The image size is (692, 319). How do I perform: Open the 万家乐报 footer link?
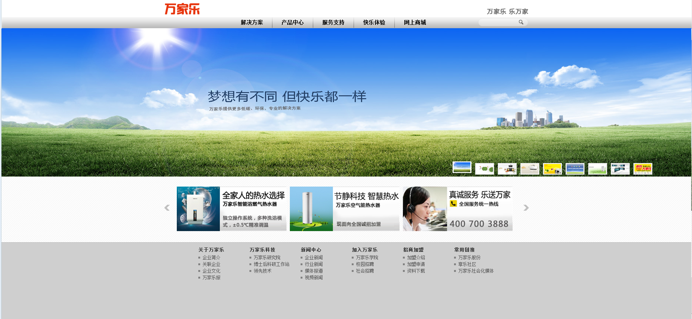pyautogui.click(x=211, y=277)
